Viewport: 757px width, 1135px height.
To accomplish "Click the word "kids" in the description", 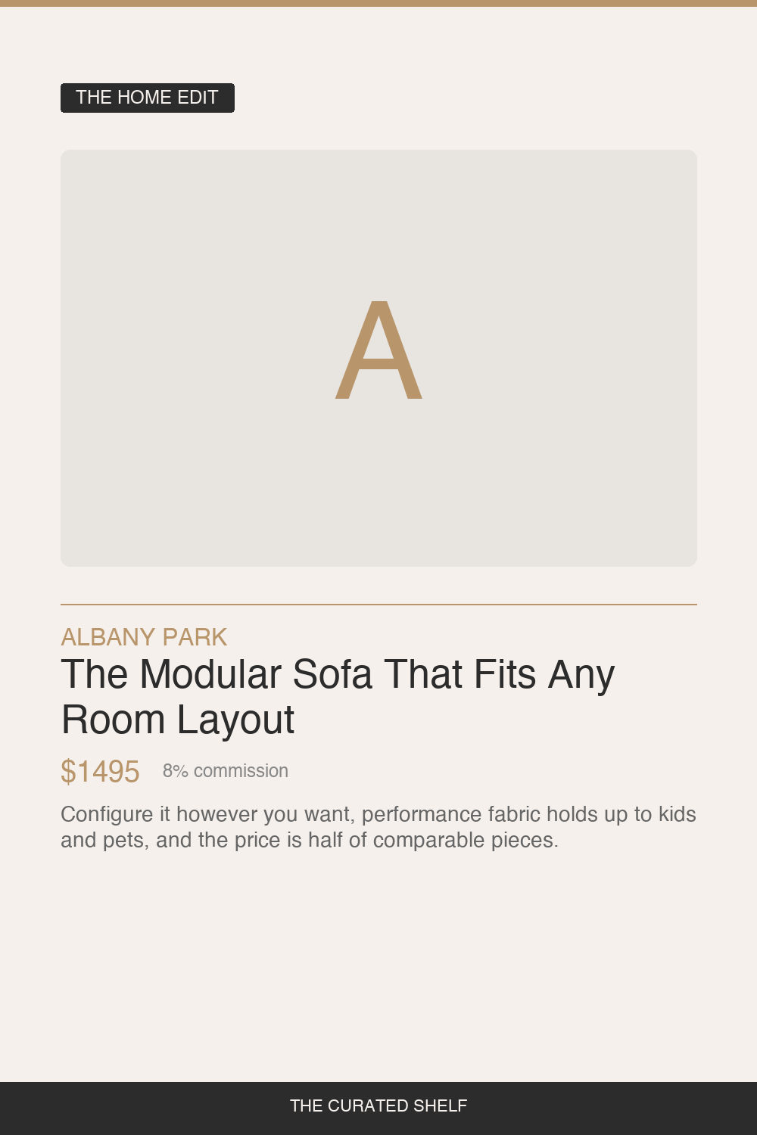I will (677, 815).
